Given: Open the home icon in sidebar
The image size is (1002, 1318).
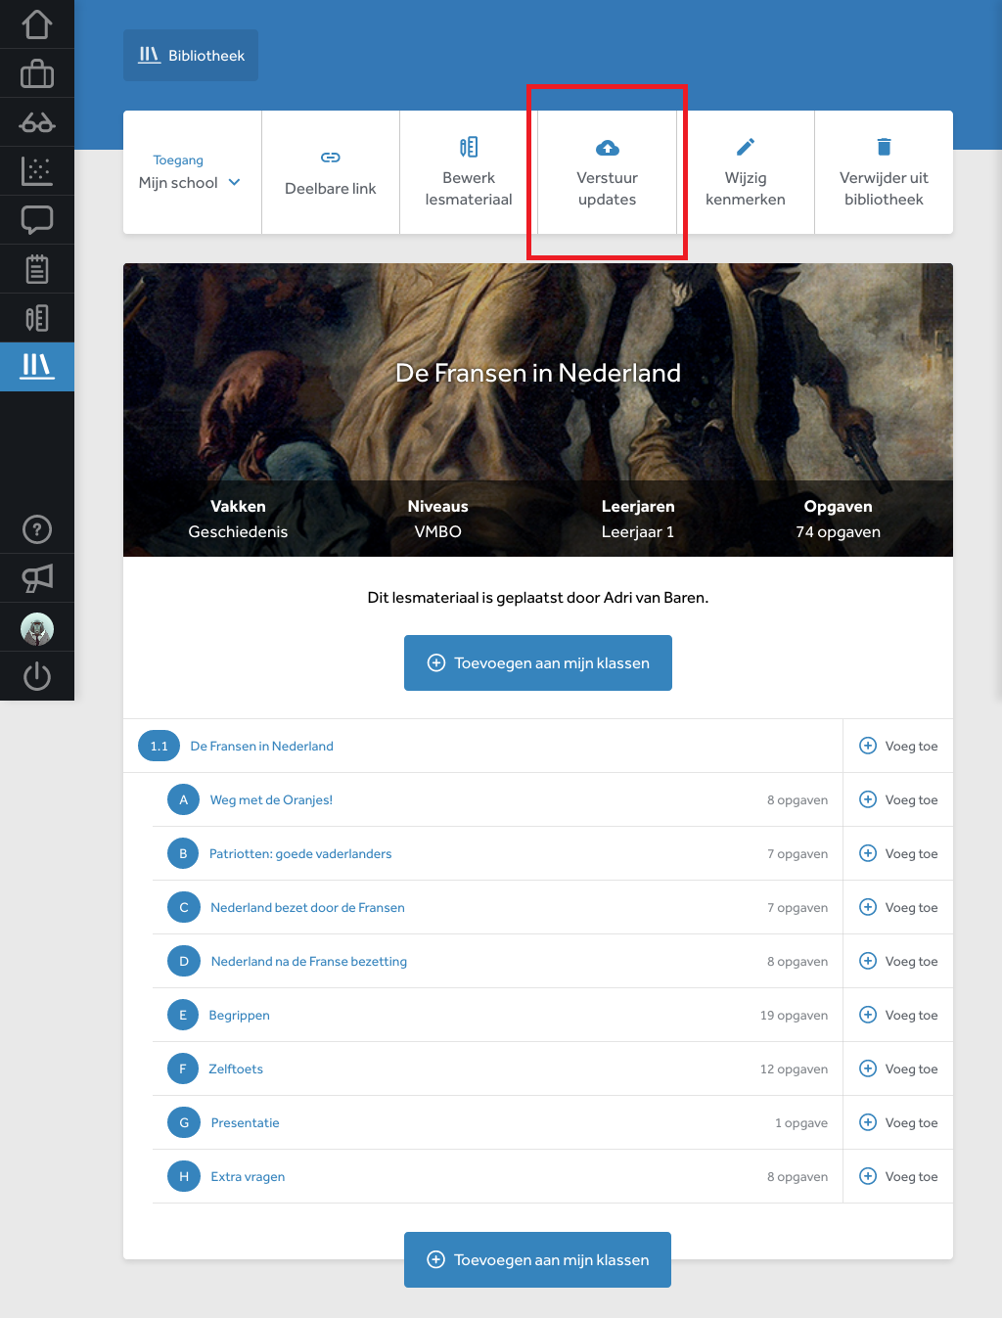Looking at the screenshot, I should click(x=37, y=24).
